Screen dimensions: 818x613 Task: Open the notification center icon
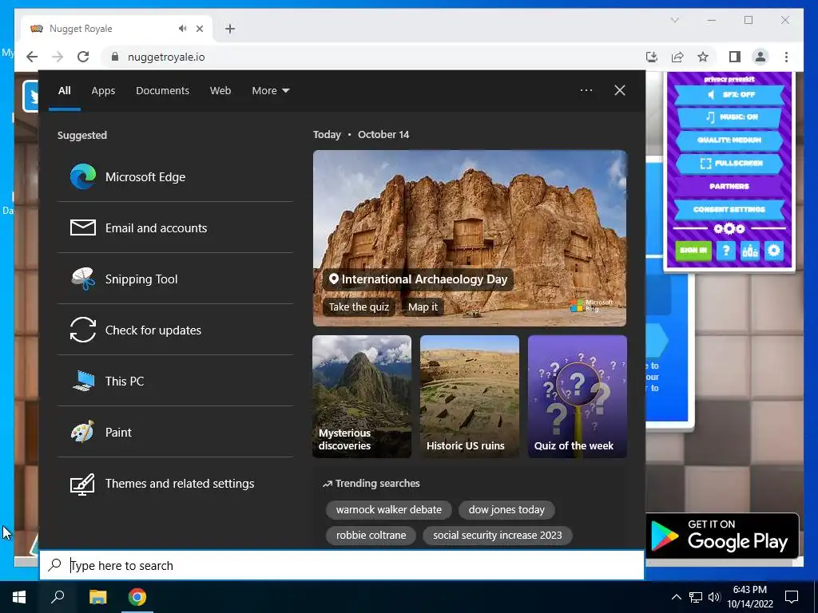pyautogui.click(x=792, y=597)
